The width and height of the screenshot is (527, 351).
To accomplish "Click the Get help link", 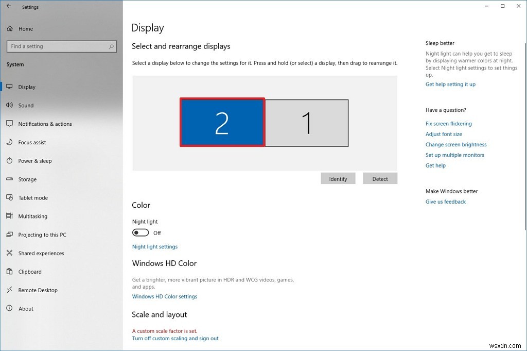I will coord(435,165).
